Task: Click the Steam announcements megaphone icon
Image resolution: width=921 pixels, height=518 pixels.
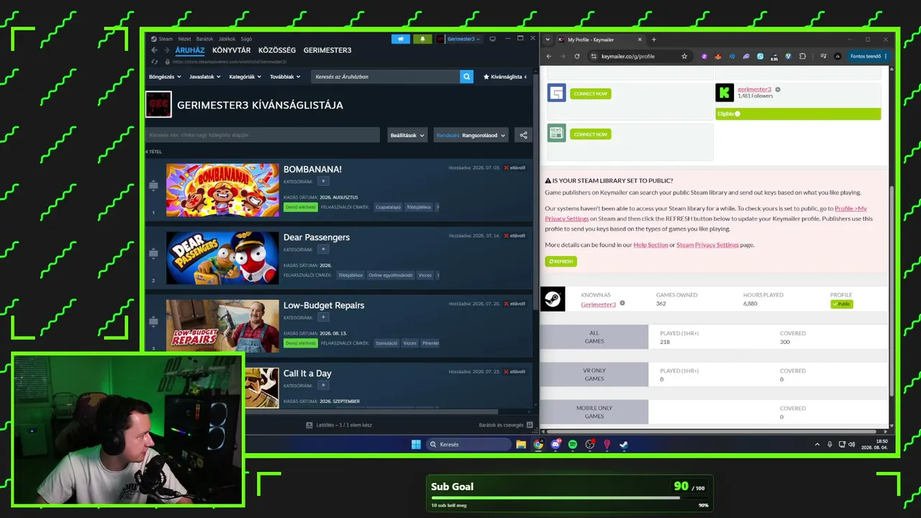Action: point(401,39)
